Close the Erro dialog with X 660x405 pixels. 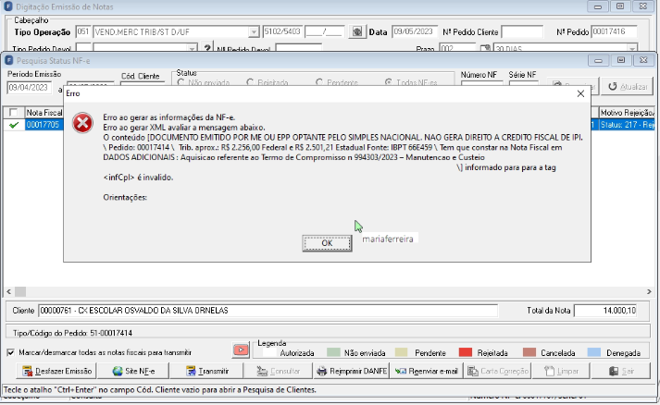580,93
